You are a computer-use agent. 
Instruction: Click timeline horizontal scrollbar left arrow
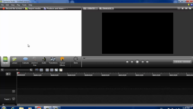coord(18,105)
